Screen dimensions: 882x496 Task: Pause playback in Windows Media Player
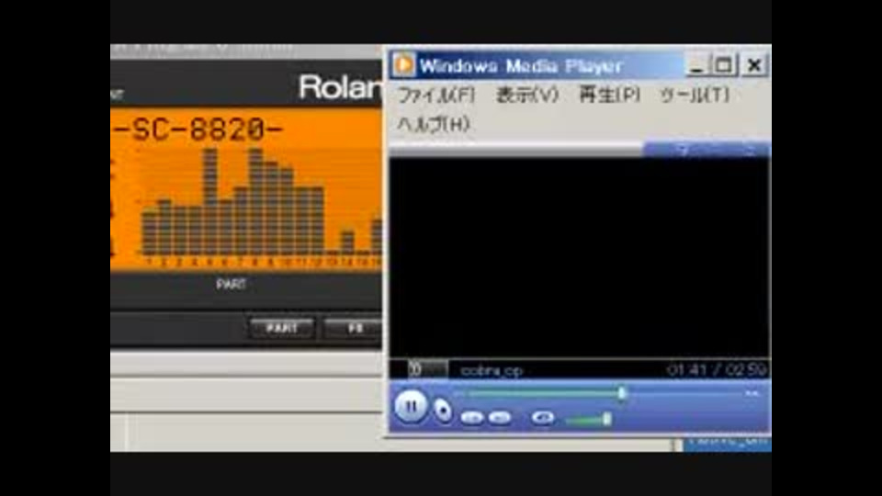click(x=411, y=406)
